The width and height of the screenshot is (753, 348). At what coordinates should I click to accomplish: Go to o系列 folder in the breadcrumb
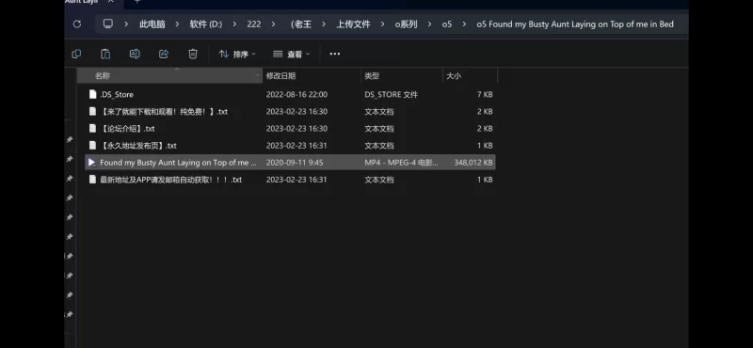407,24
